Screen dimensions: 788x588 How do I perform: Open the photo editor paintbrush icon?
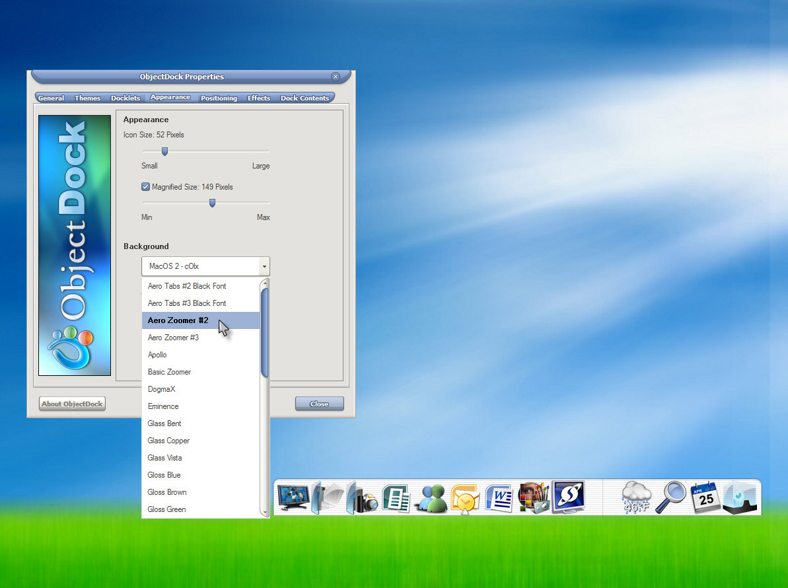534,497
